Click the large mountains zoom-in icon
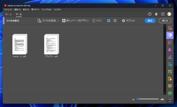177x107 pixels. 162,99
